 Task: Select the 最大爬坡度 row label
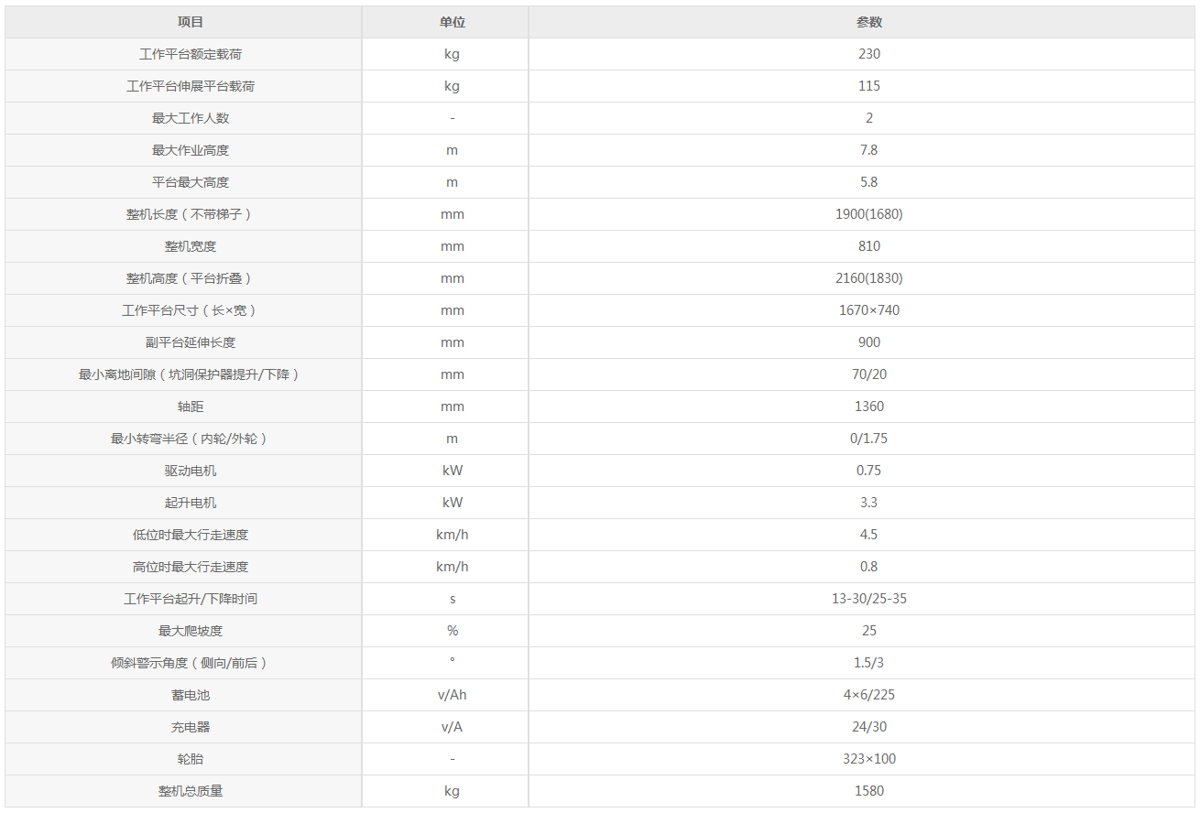[x=191, y=631]
